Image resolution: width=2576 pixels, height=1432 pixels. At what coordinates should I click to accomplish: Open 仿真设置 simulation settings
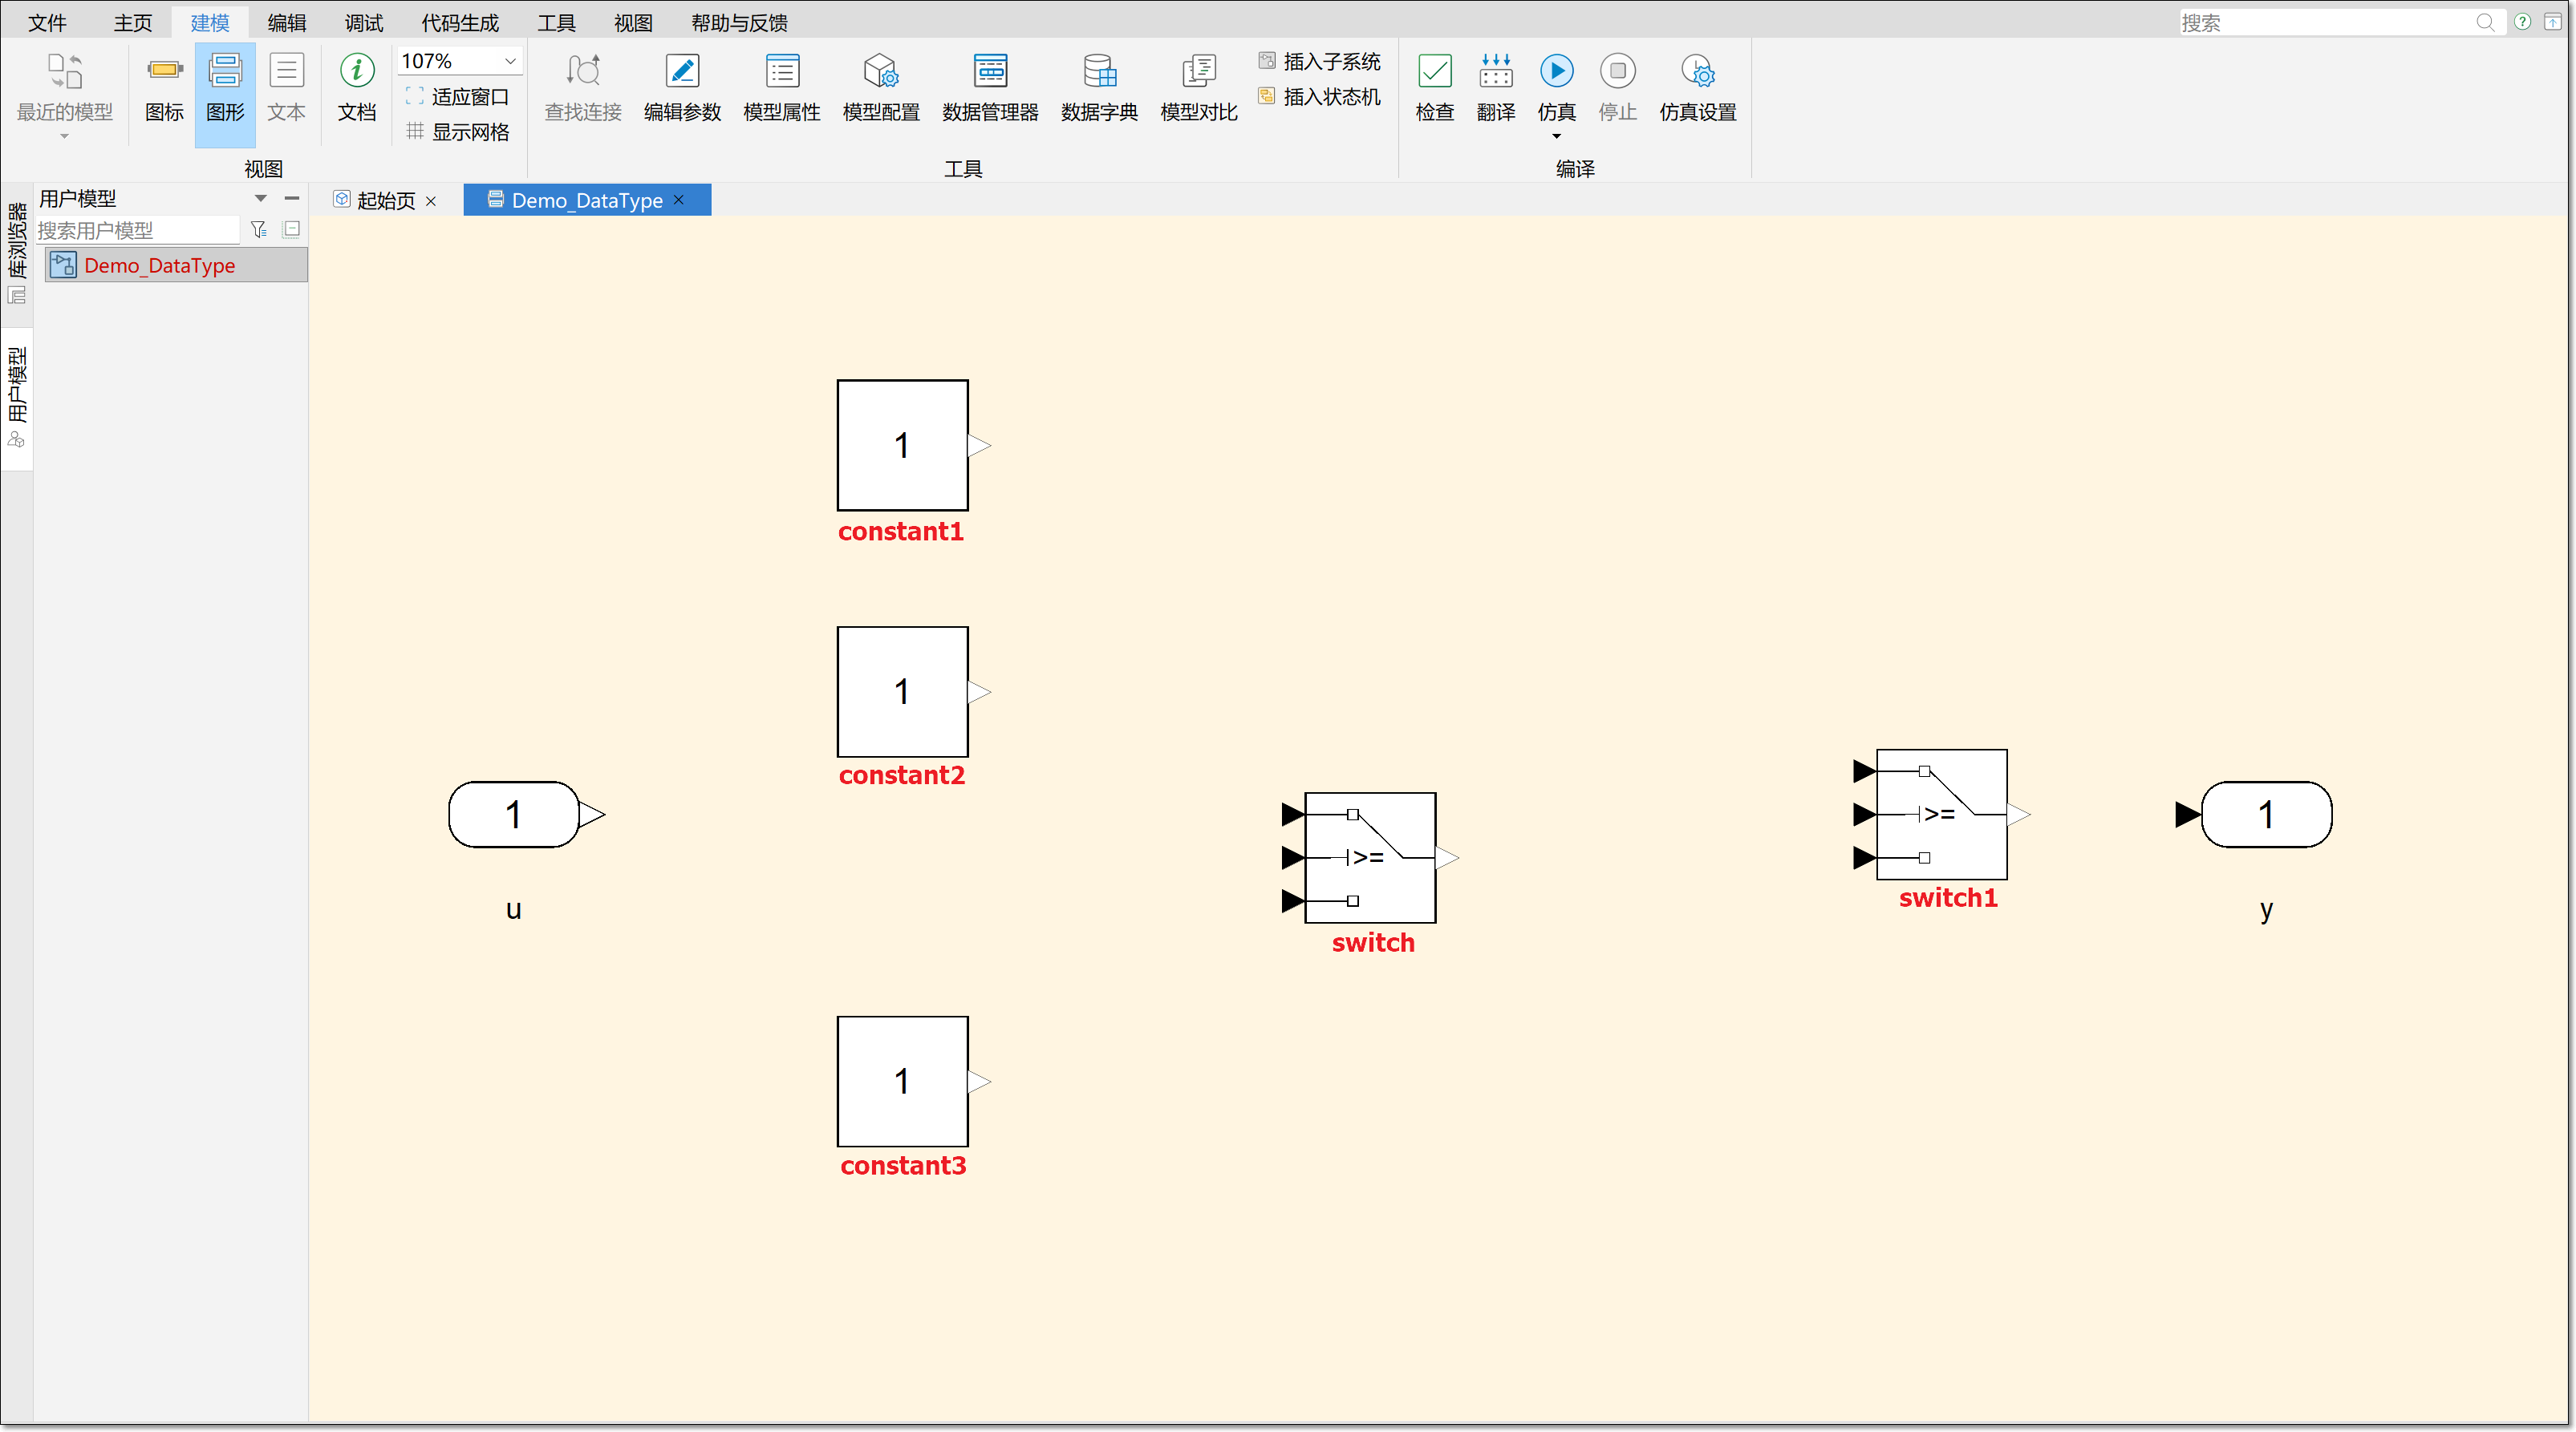coord(1697,88)
